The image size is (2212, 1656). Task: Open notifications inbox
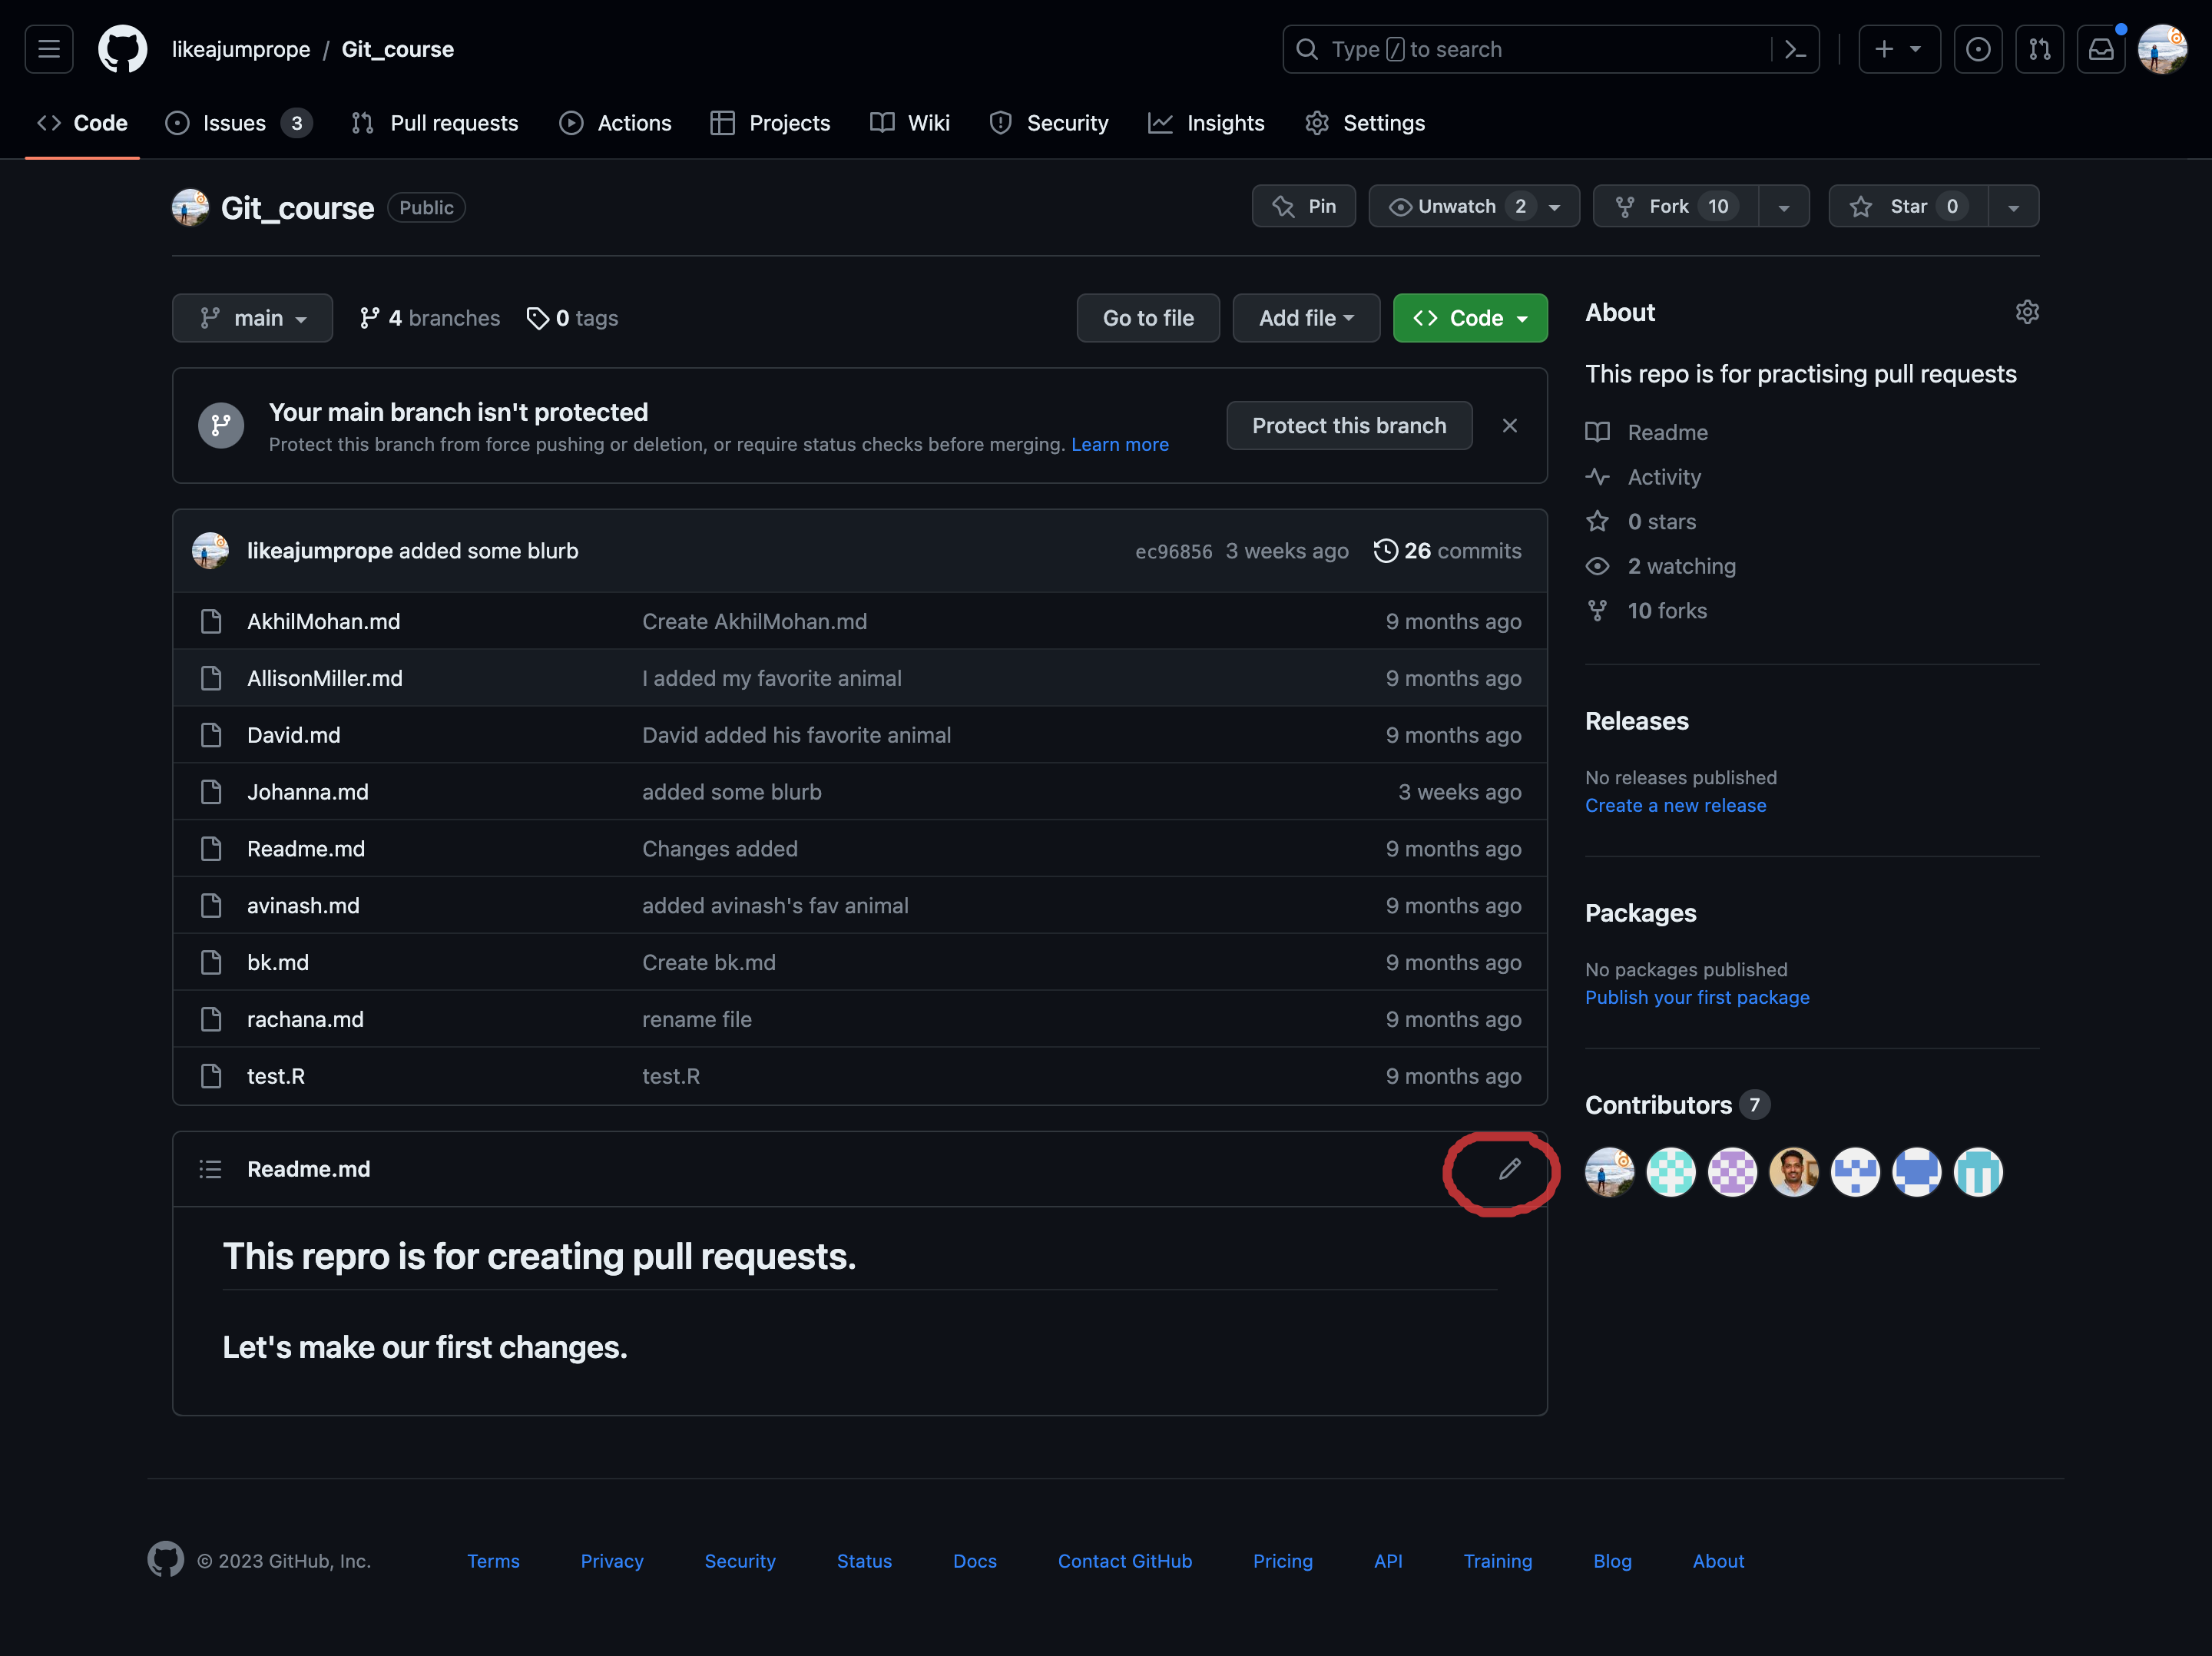point(2101,49)
